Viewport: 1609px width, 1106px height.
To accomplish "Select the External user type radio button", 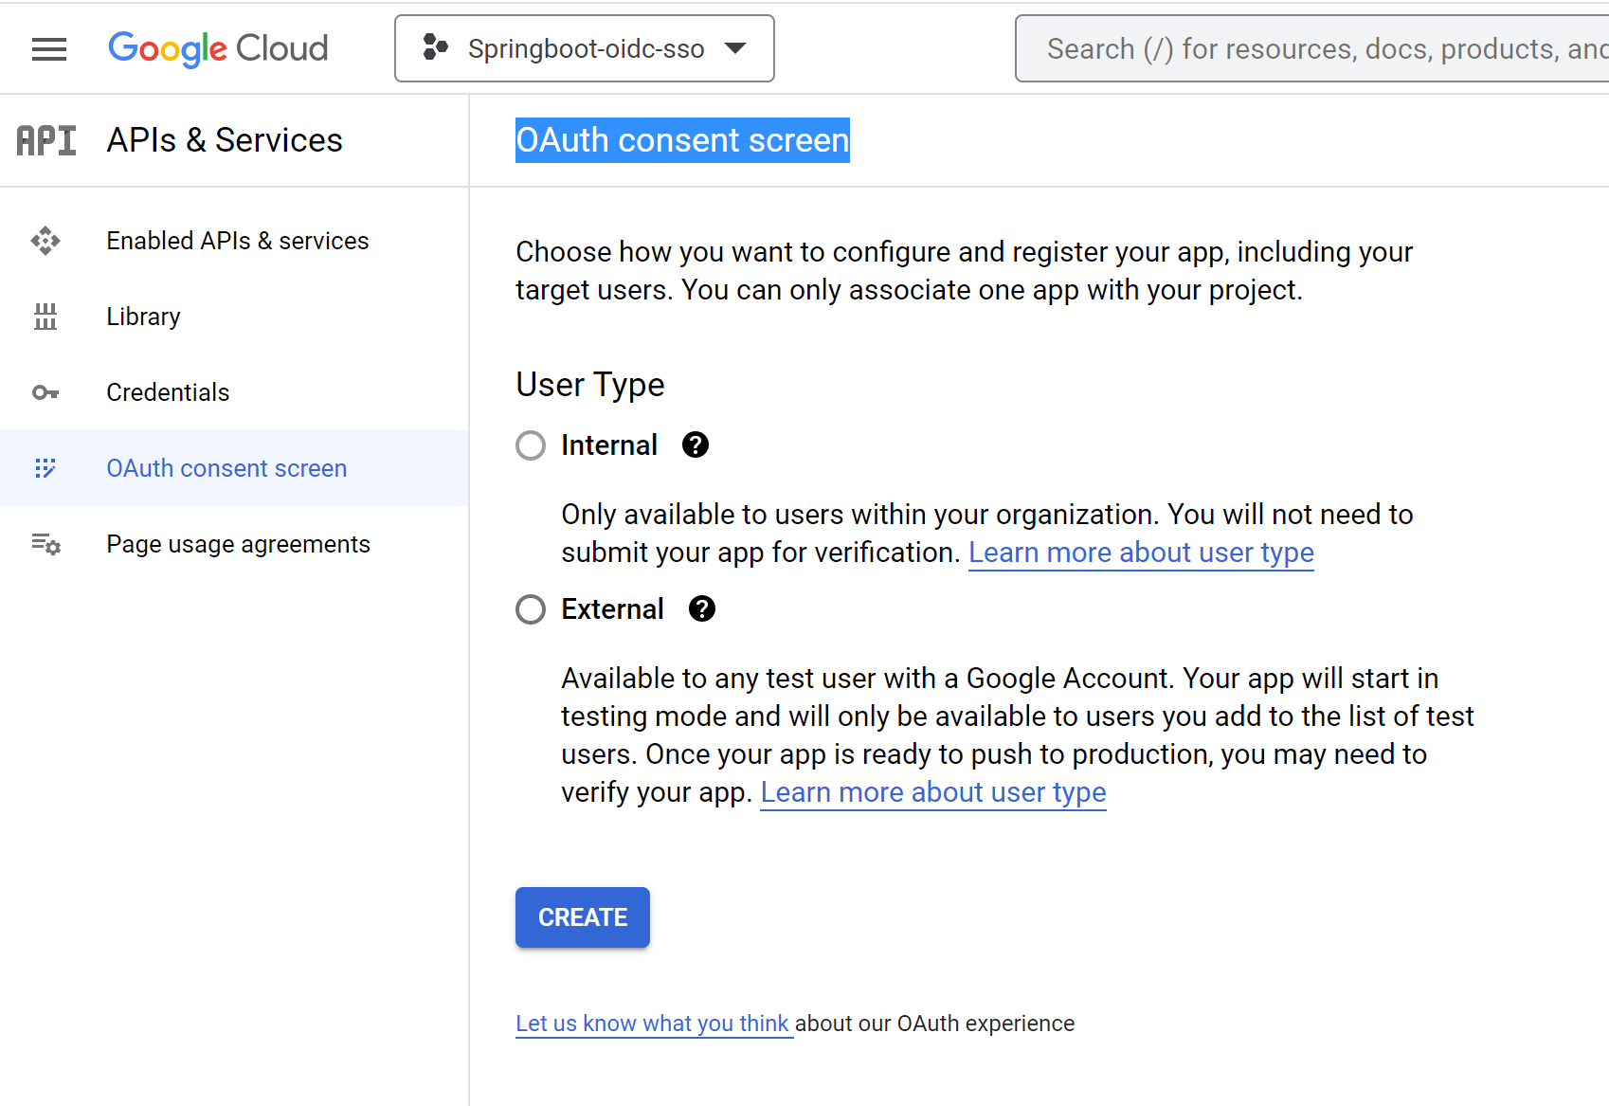I will [531, 609].
